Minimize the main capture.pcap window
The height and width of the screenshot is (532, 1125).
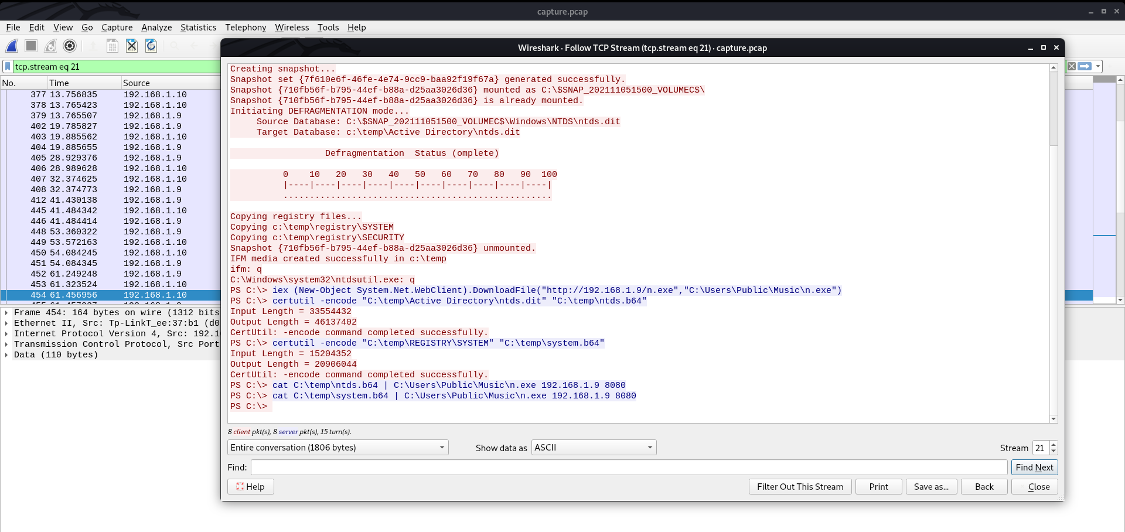pos(1091,12)
